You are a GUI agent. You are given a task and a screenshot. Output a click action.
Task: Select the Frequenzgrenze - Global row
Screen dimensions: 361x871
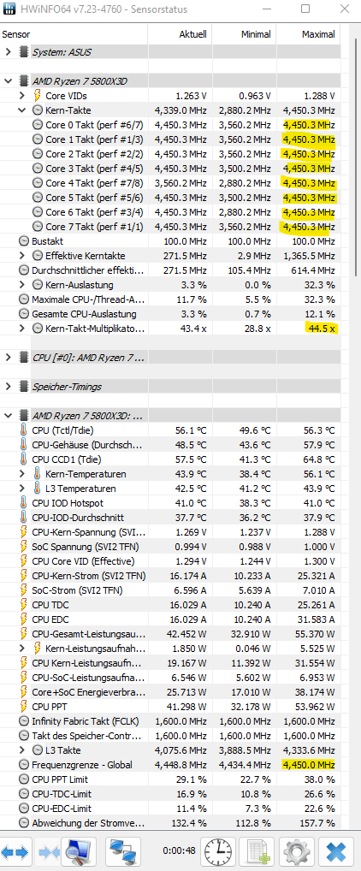pos(170,765)
